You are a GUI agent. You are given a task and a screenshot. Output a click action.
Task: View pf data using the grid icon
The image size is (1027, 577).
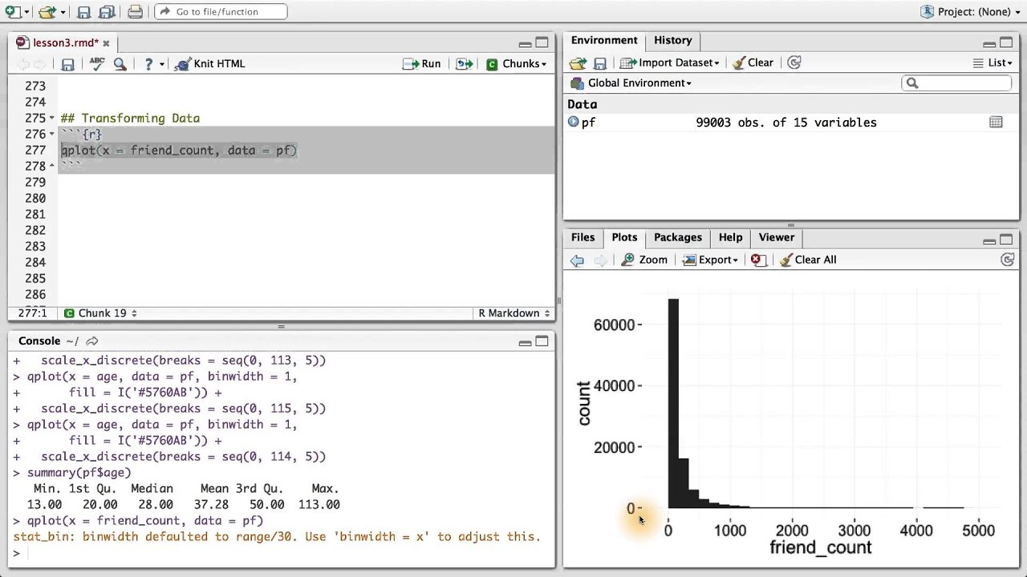click(996, 122)
